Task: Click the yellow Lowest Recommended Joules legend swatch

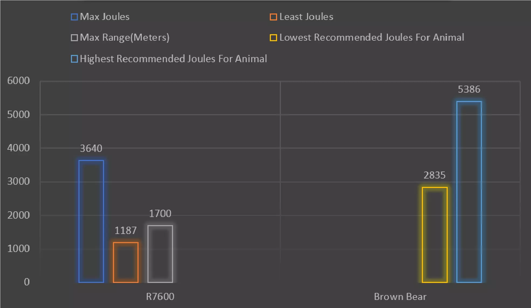Action: pyautogui.click(x=273, y=38)
